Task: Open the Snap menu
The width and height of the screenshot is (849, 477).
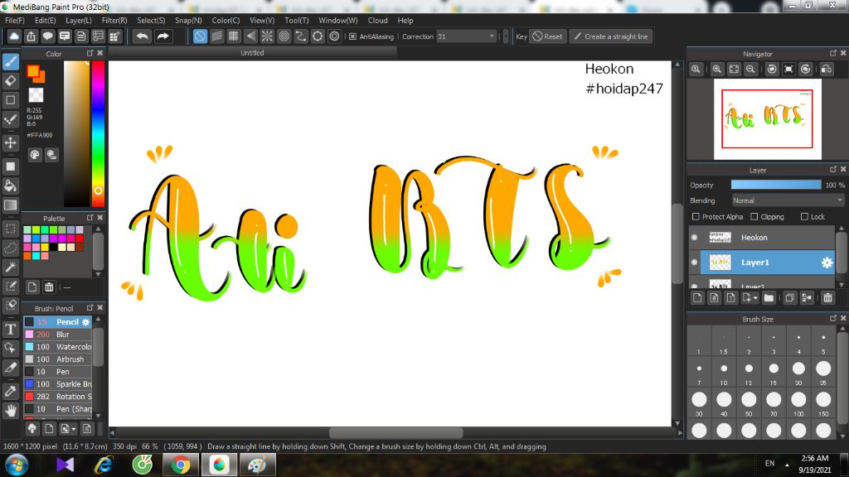Action: pos(188,21)
